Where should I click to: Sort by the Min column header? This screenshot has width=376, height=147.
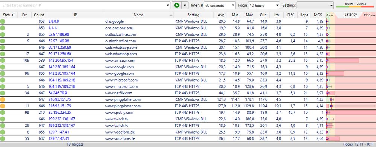[235, 15]
